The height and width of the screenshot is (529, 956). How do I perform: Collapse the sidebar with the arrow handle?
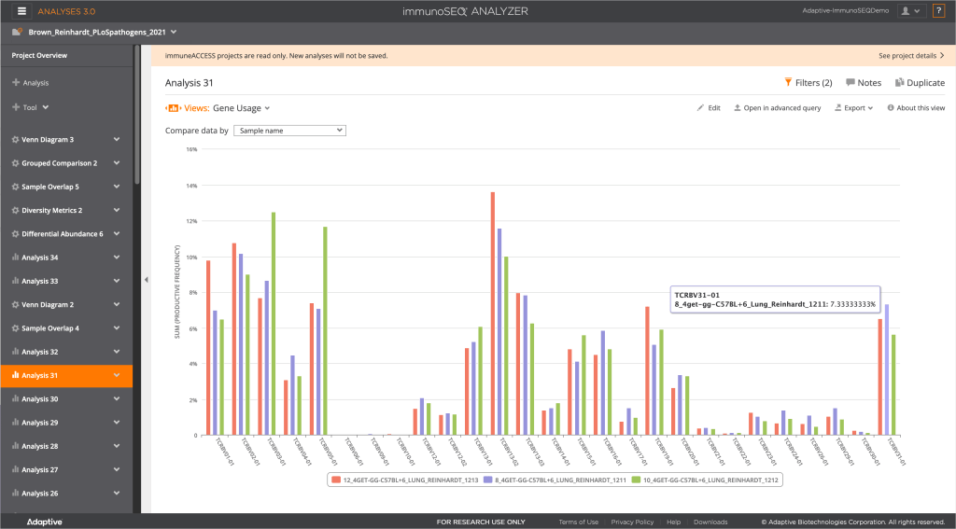pyautogui.click(x=146, y=279)
